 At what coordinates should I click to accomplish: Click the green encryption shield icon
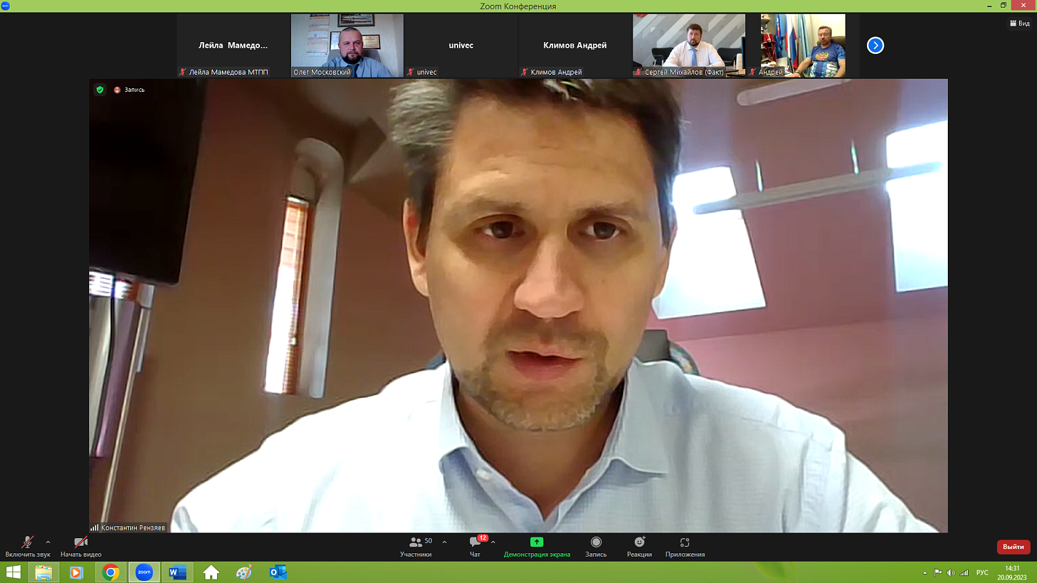point(100,90)
